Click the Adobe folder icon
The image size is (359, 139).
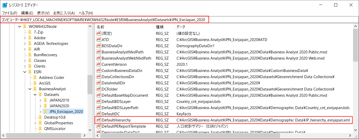point(30,38)
